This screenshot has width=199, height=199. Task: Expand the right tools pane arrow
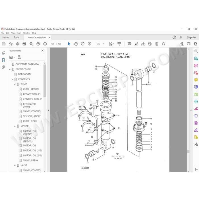pyautogui.click(x=191, y=110)
